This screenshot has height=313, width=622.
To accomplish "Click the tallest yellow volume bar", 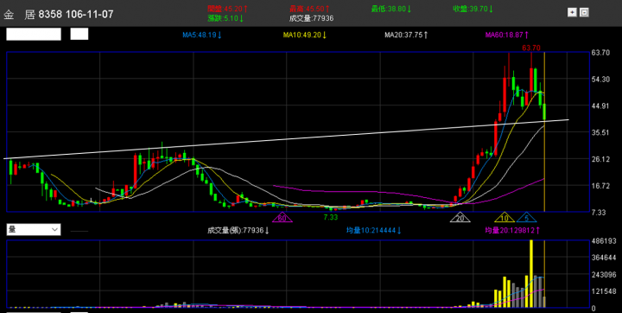I will 531,274.
